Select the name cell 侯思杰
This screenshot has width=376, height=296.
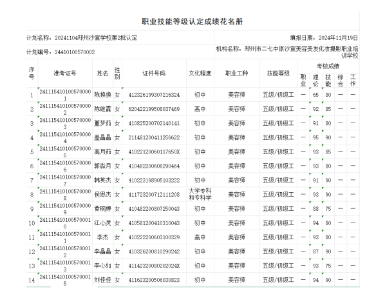coord(102,194)
